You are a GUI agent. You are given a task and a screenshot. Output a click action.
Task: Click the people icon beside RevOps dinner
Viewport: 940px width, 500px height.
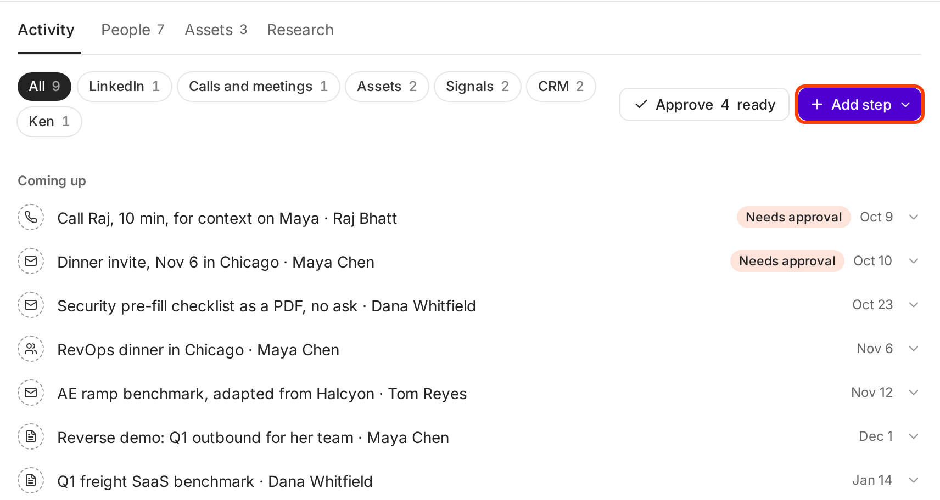click(31, 349)
